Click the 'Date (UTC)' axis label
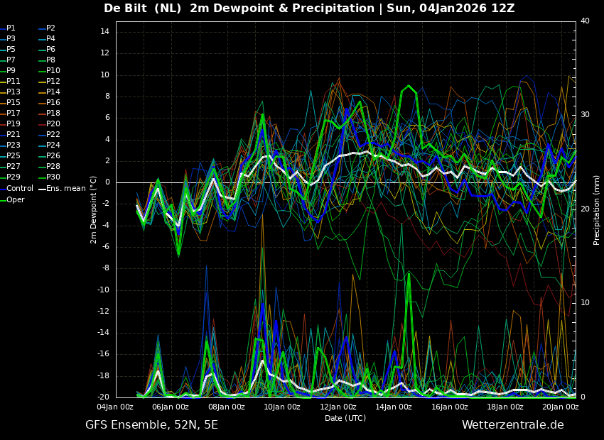 pyautogui.click(x=345, y=418)
